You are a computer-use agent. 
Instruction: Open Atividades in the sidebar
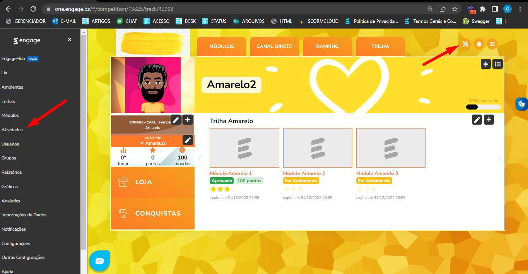pyautogui.click(x=12, y=130)
